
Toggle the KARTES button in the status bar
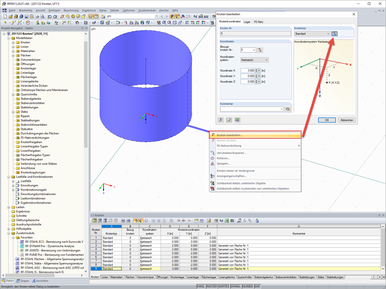[224, 286]
